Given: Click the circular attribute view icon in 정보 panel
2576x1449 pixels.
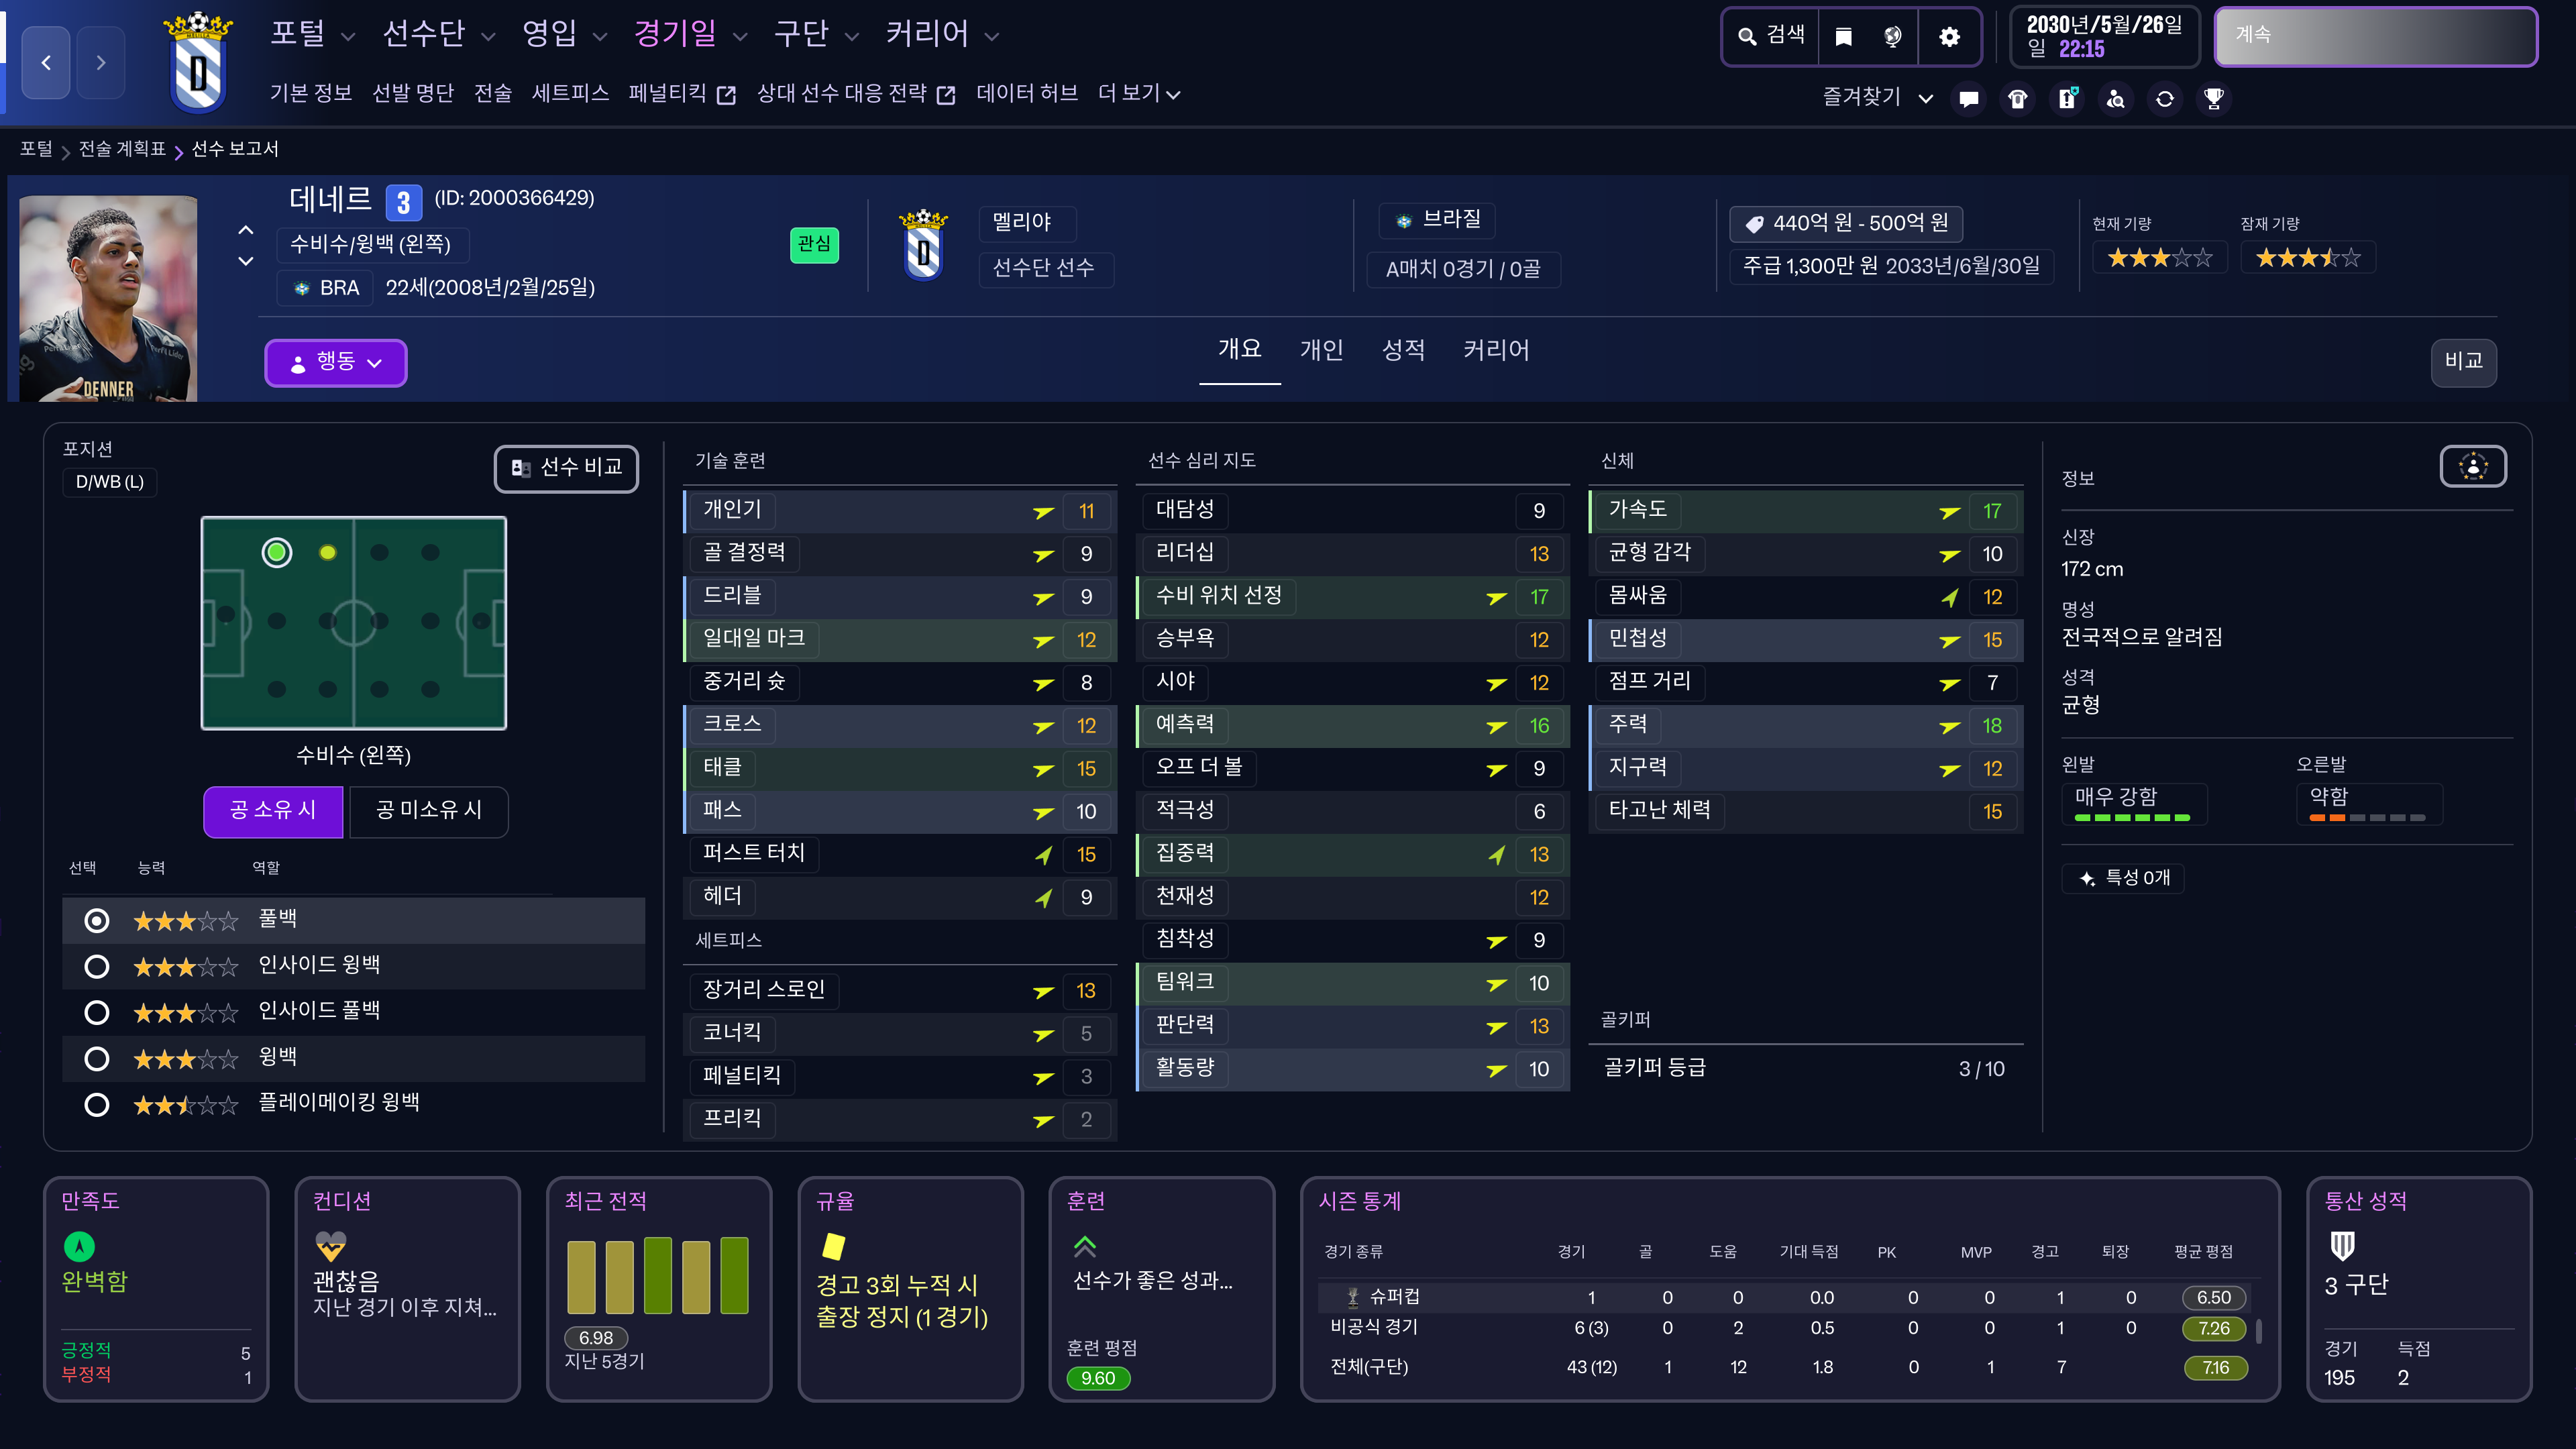Looking at the screenshot, I should point(2473,466).
